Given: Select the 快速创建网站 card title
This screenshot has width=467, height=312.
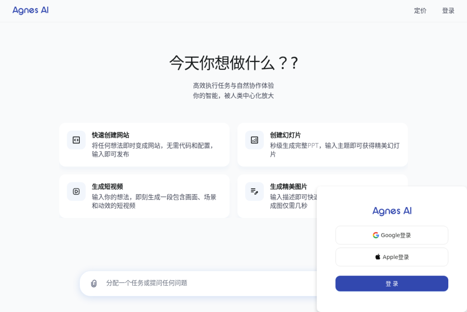Looking at the screenshot, I should pos(110,135).
